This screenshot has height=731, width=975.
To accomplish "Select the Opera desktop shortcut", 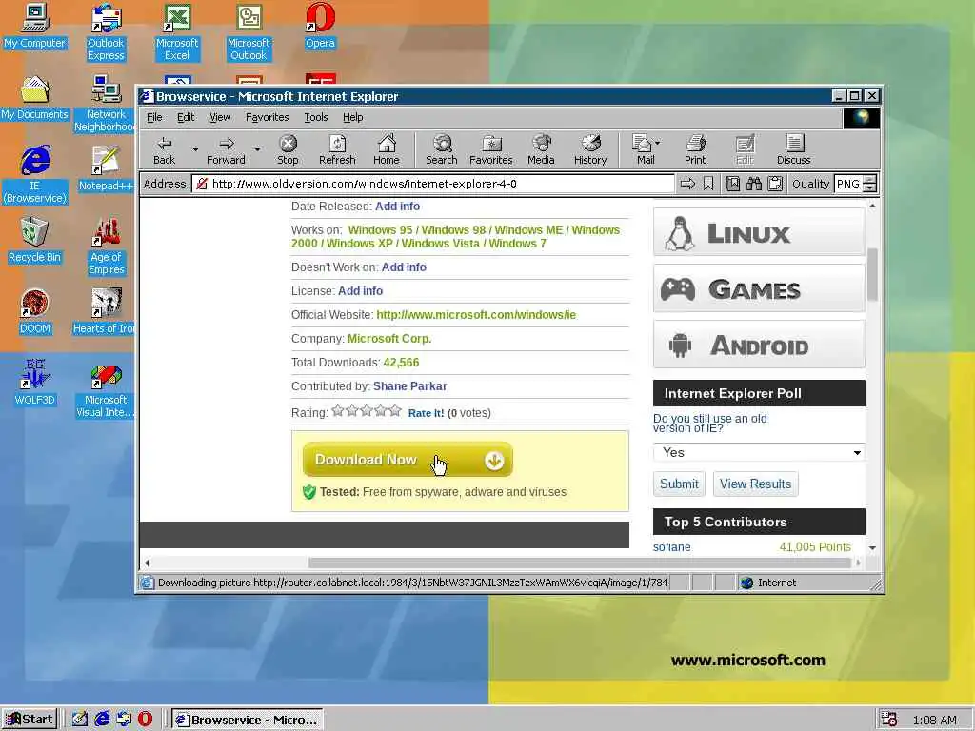I will 320,26.
